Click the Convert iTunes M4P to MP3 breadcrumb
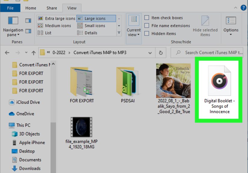 tap(100, 53)
